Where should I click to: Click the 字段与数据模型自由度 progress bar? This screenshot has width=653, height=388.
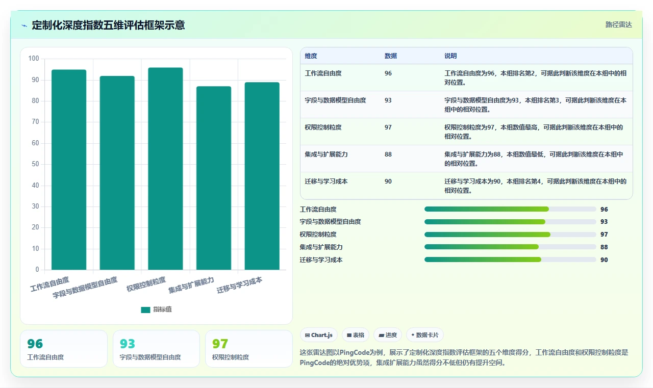point(510,222)
